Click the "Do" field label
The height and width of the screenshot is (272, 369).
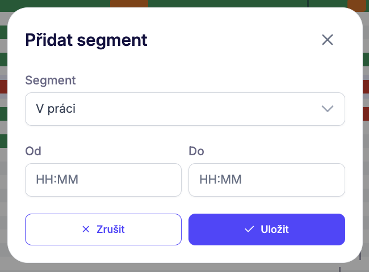pos(196,151)
